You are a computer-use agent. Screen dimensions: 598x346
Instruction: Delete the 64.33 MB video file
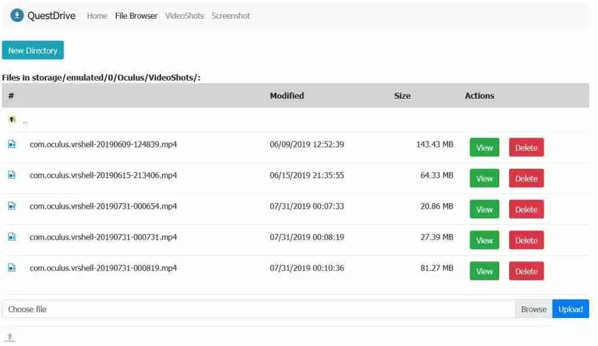tap(526, 179)
